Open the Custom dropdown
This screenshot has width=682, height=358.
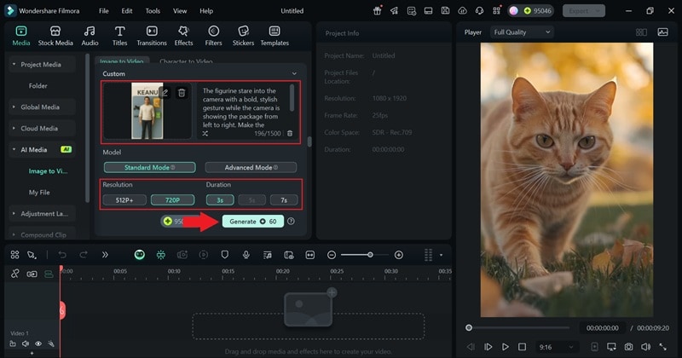click(199, 74)
